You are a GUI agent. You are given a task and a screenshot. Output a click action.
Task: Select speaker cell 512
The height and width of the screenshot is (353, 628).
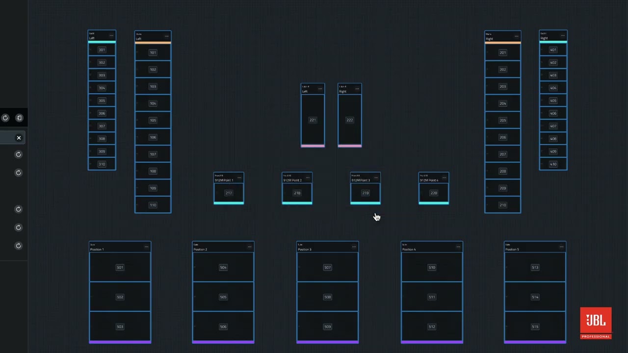[x=432, y=327]
